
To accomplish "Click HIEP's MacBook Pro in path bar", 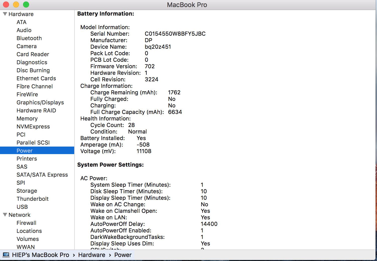I will [x=41, y=255].
